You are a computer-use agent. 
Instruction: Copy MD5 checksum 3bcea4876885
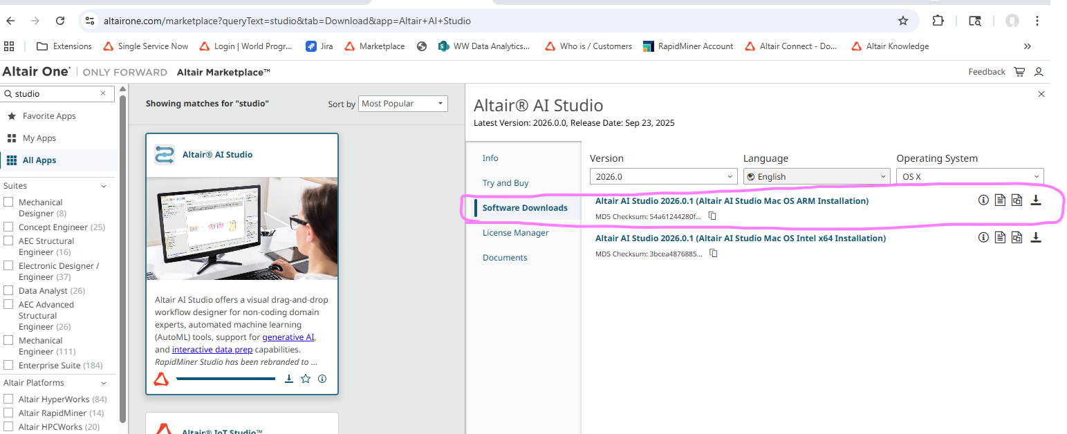pos(714,254)
